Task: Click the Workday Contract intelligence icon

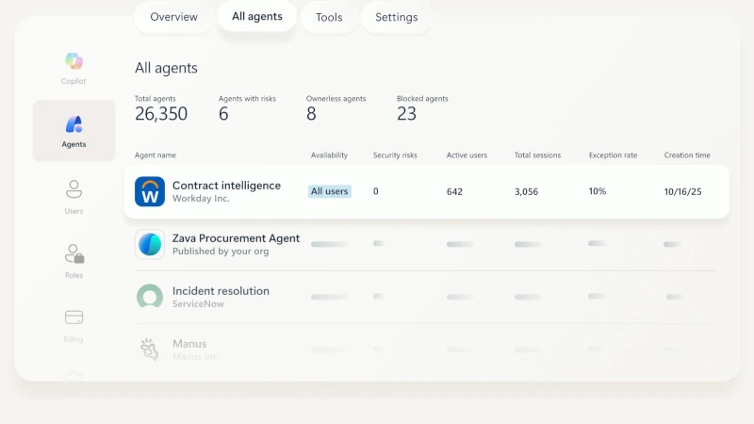Action: (x=150, y=191)
